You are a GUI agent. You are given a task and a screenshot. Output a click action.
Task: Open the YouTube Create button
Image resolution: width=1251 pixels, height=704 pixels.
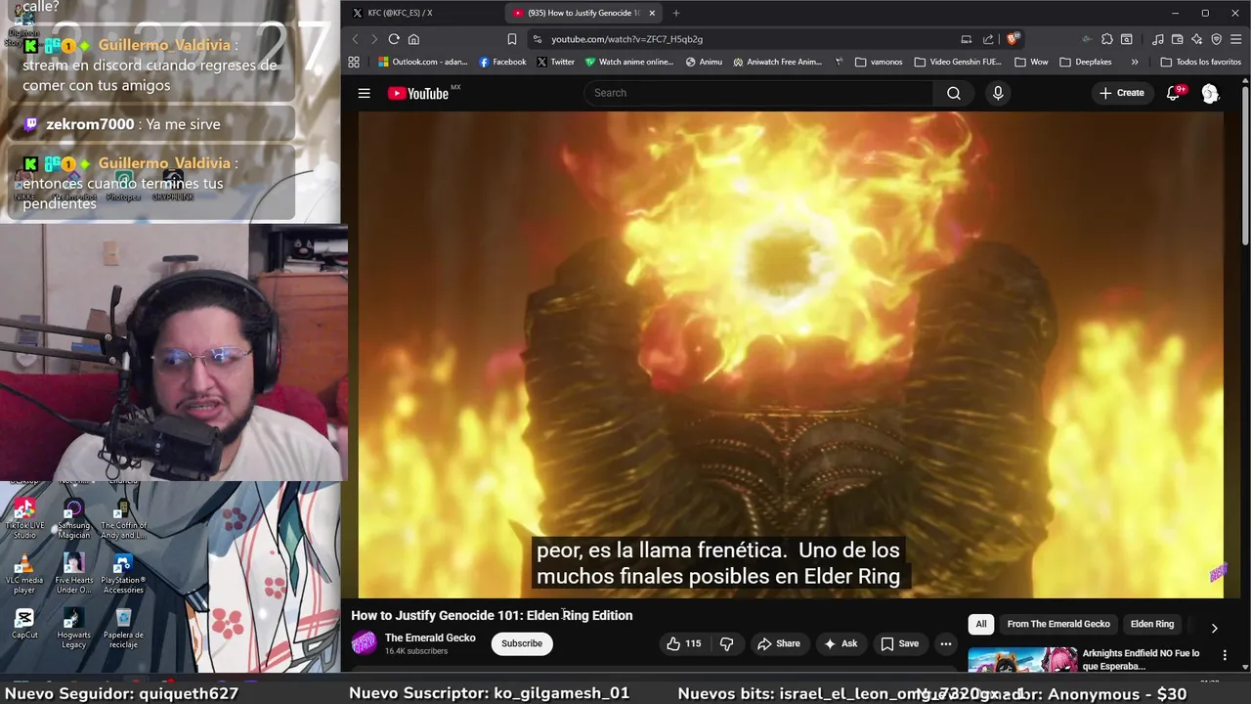tap(1121, 93)
